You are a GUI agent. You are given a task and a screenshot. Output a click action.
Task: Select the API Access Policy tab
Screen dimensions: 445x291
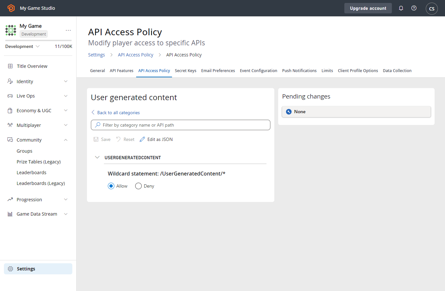coord(154,71)
